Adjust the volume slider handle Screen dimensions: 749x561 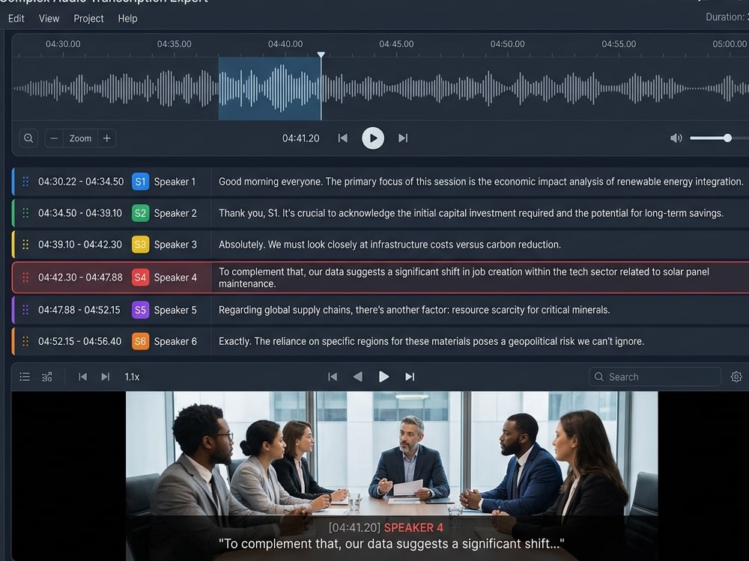[727, 138]
